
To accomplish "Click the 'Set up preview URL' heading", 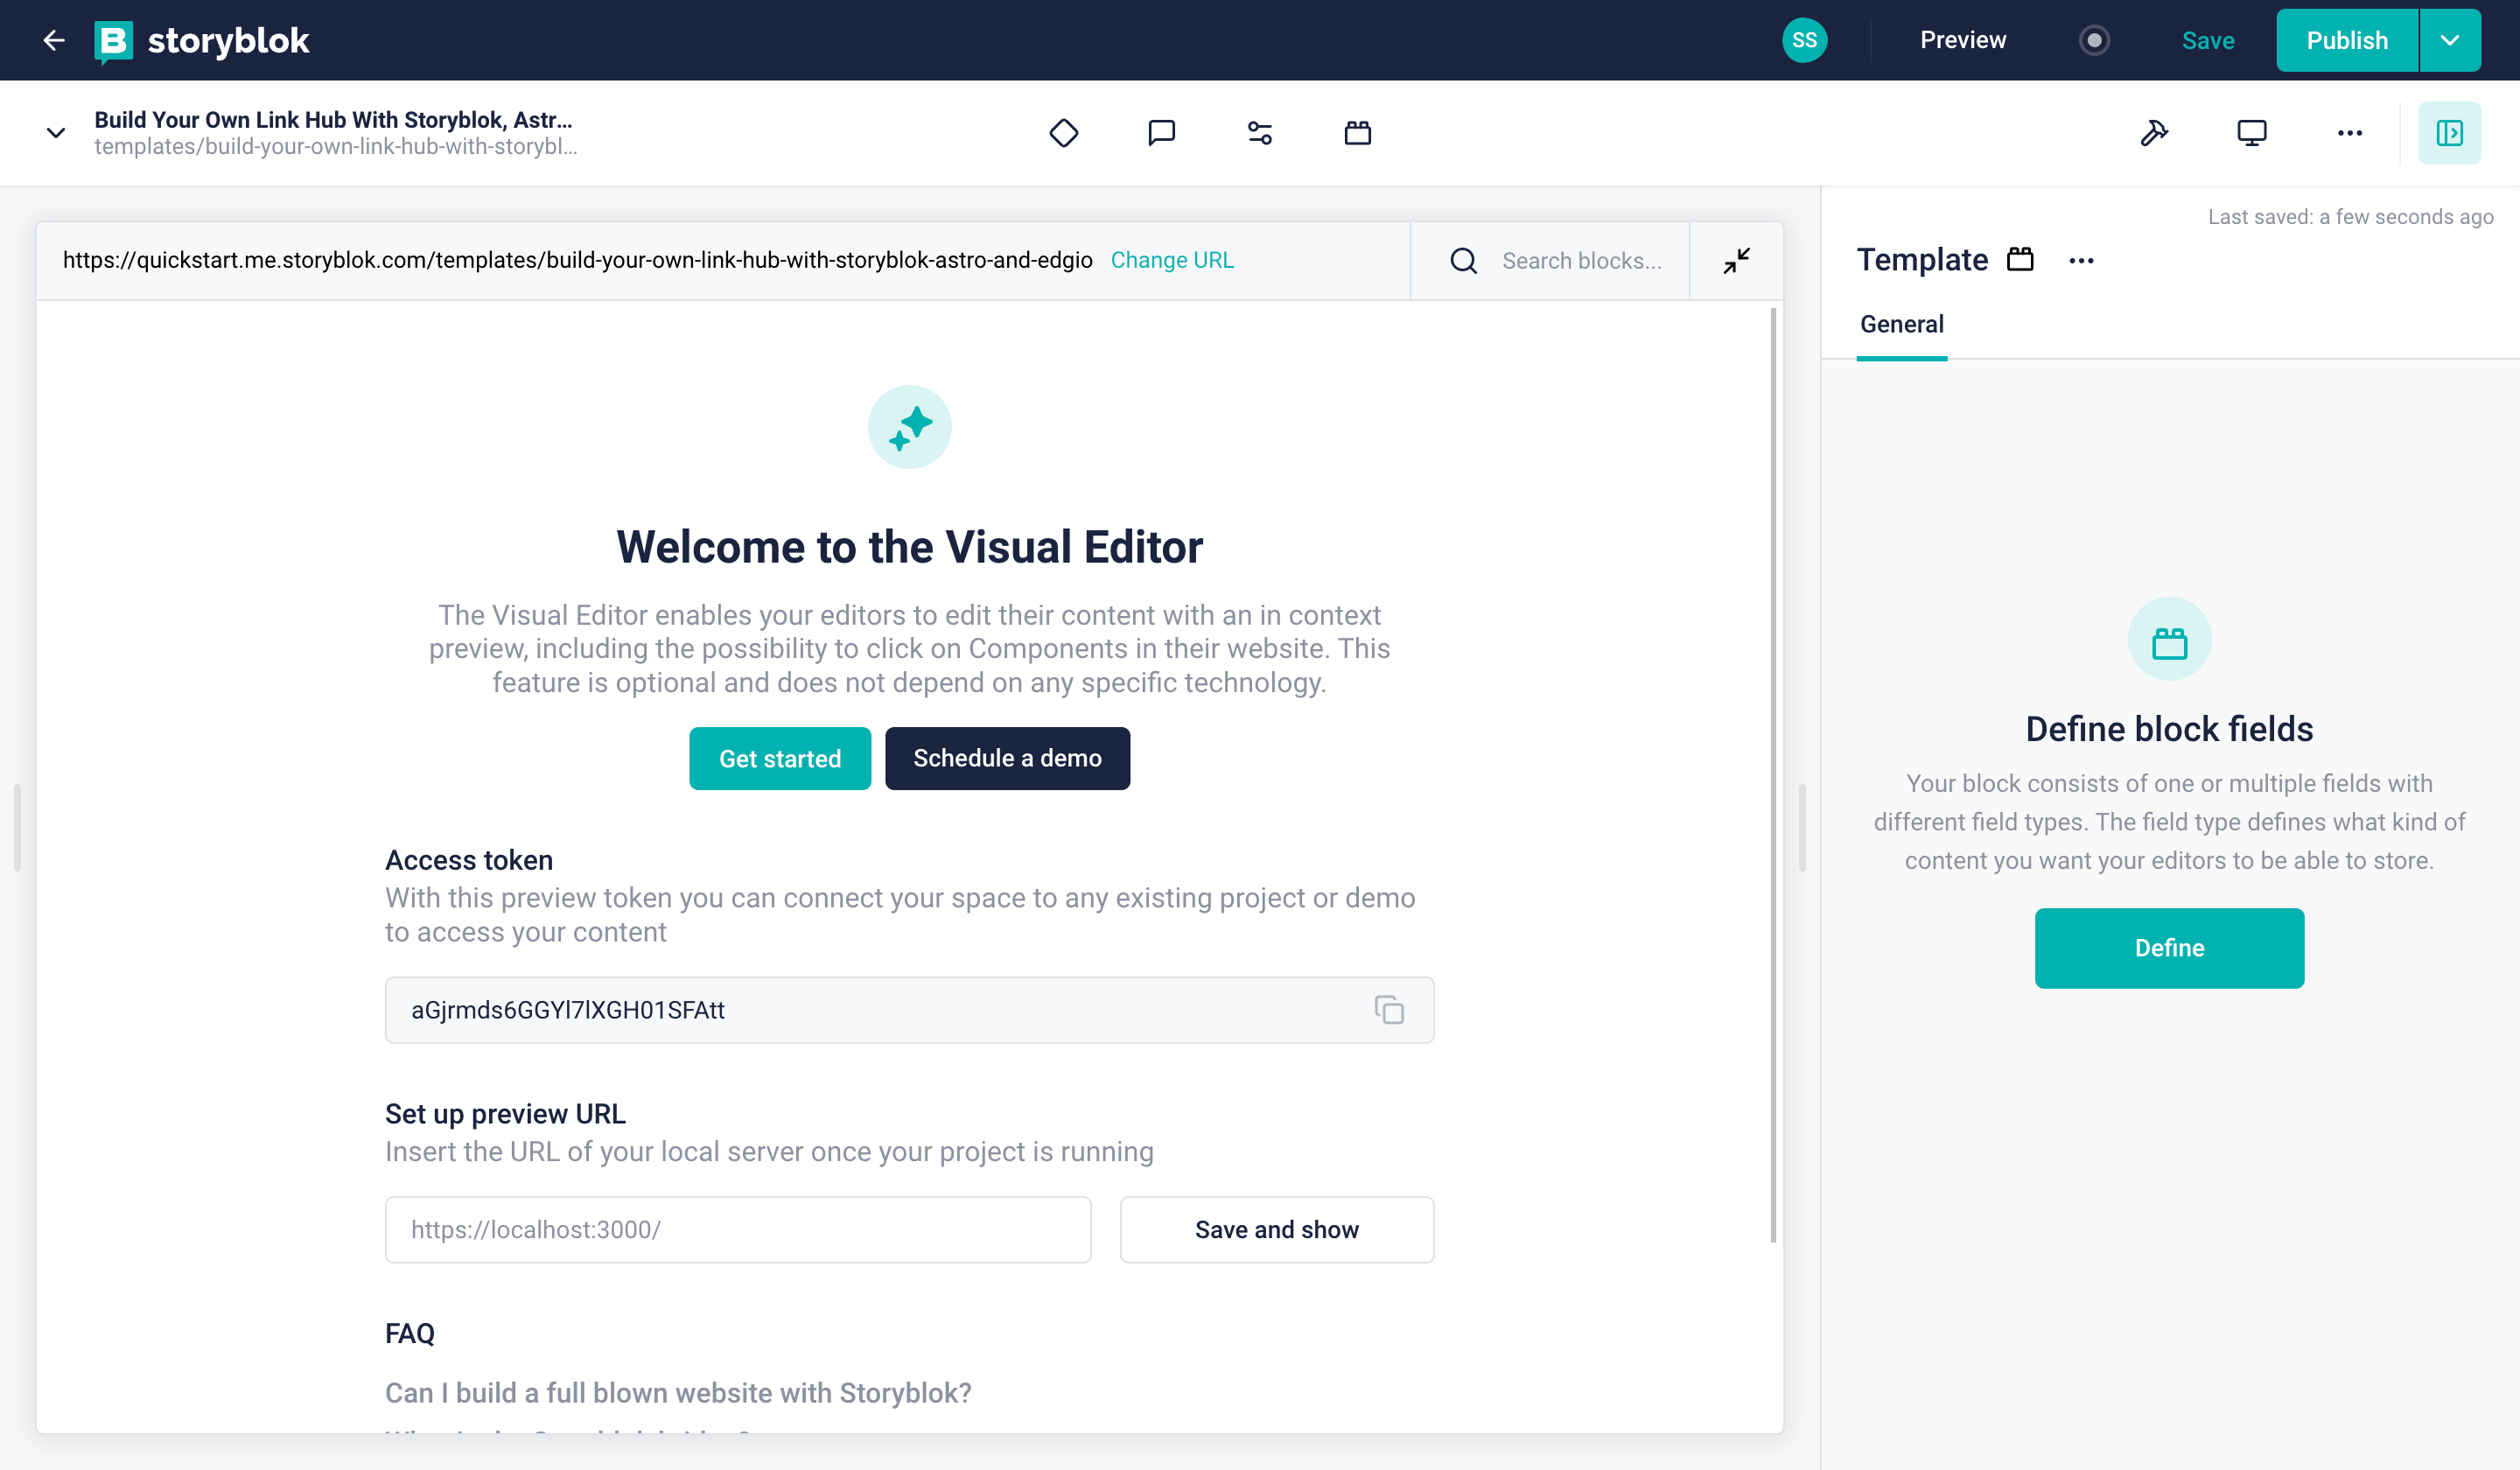I will [505, 1114].
